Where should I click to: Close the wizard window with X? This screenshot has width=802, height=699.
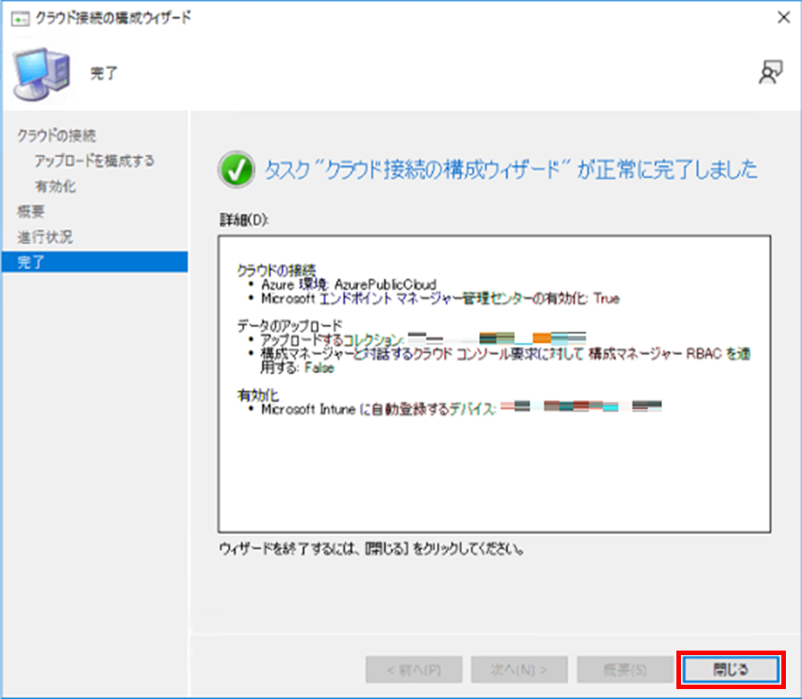tap(783, 17)
